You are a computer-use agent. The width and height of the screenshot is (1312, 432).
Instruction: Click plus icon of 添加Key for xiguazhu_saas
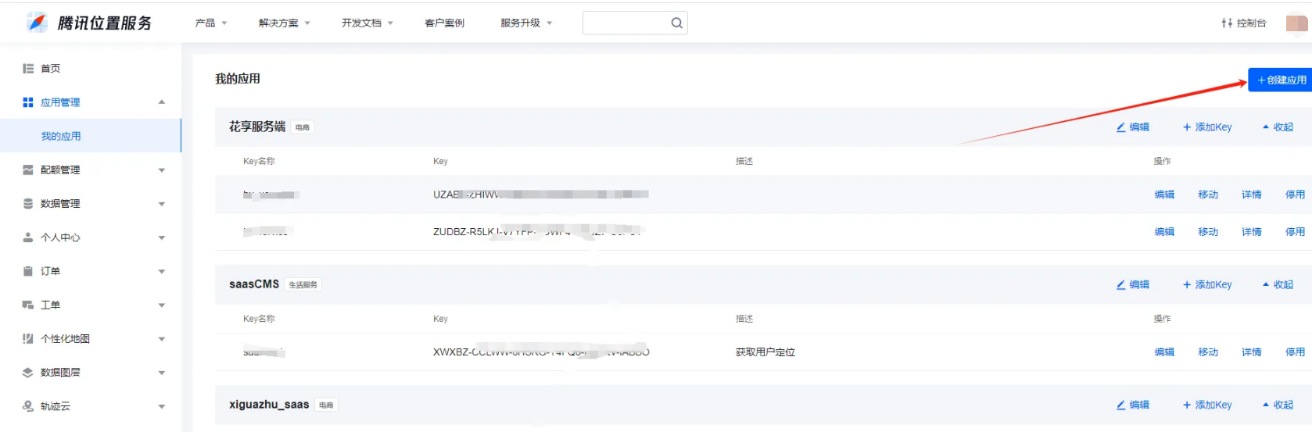1187,405
